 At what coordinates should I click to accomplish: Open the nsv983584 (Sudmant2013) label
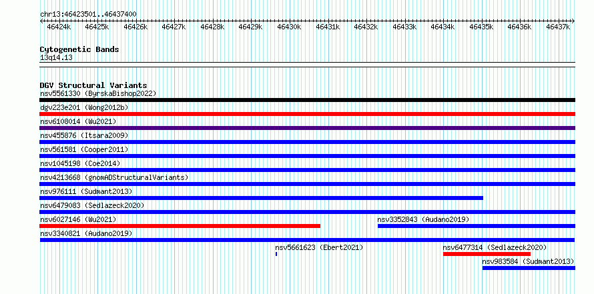[x=528, y=261]
